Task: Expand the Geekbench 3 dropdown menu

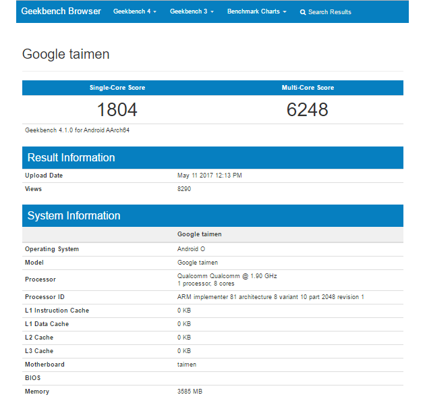Action: (192, 11)
